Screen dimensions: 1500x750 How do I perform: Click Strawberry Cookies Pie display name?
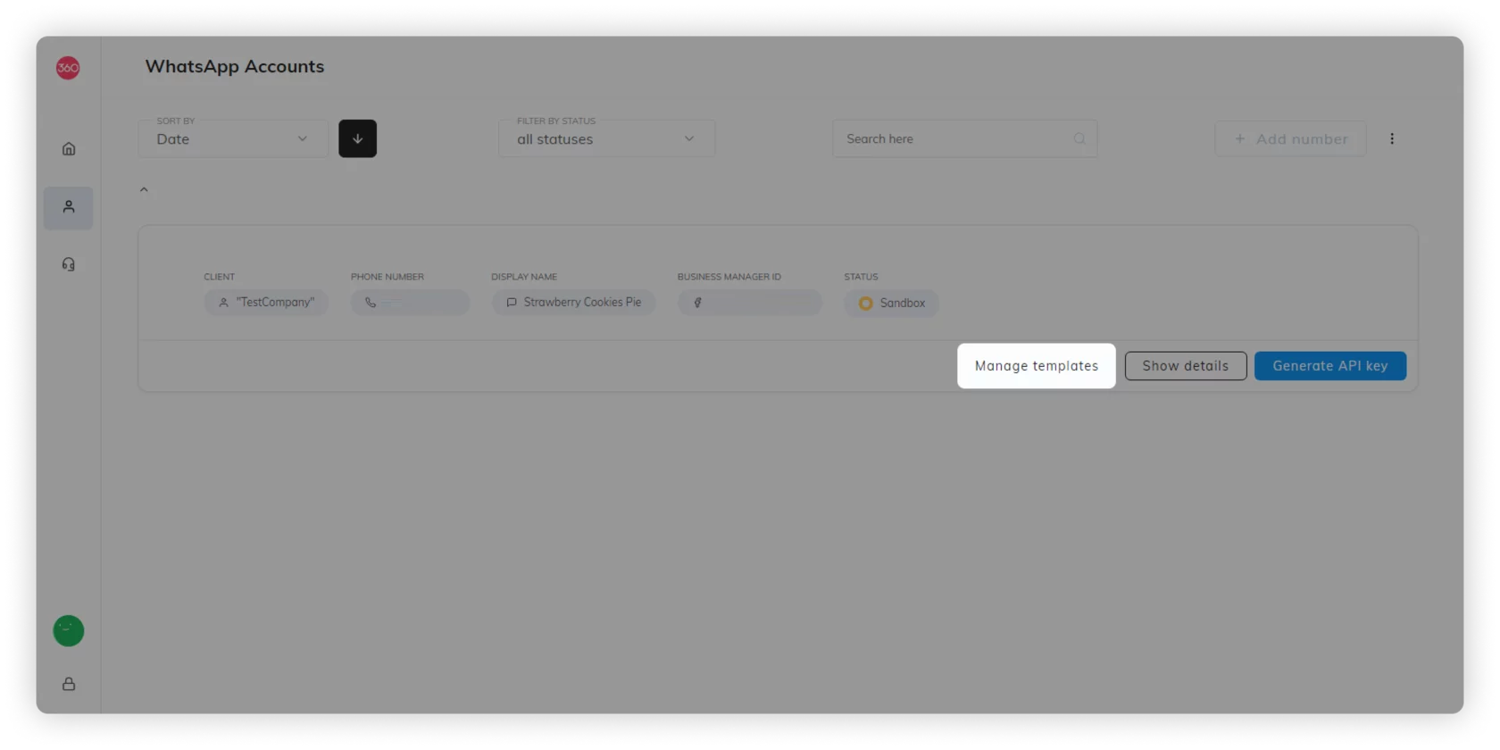click(574, 303)
